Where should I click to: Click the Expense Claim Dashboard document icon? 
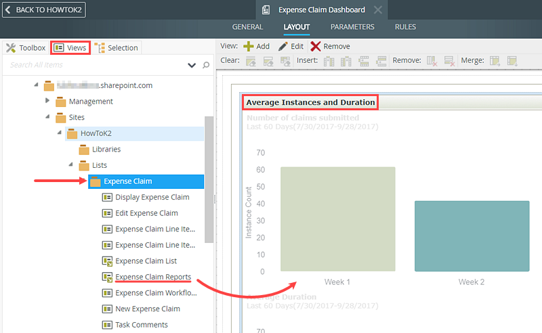pyautogui.click(x=266, y=10)
